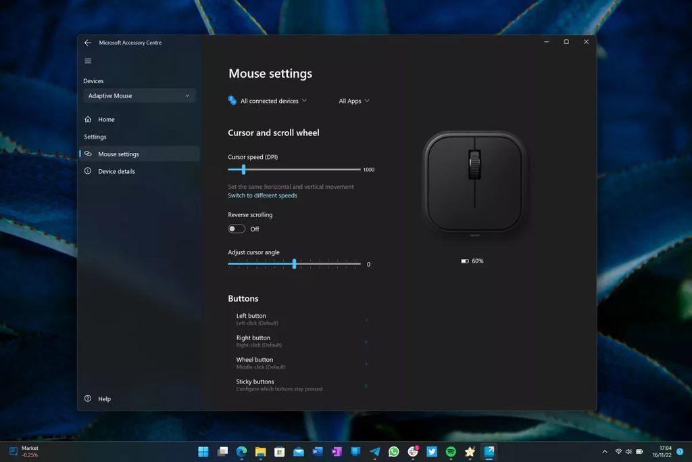Screen dimensions: 692x462
Task: Open the hamburger navigation menu
Action: [88, 61]
